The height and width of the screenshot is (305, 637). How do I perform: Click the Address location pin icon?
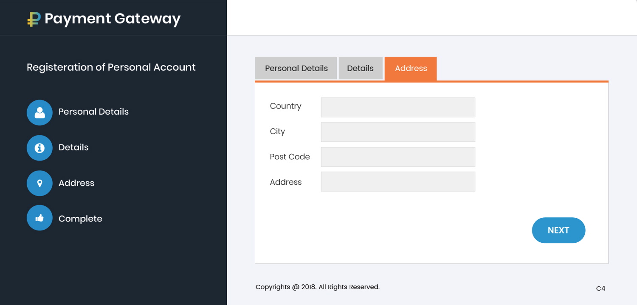point(39,183)
